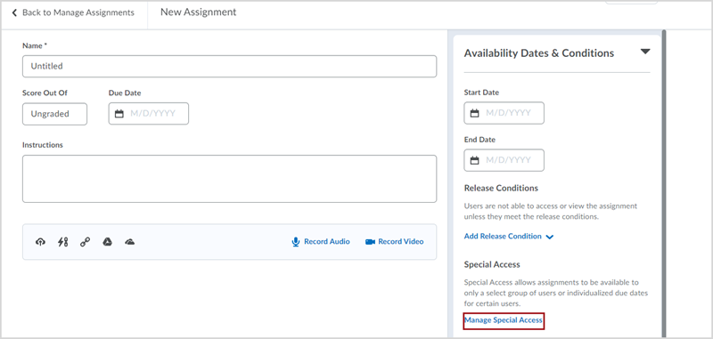Open the Due Date calendar icon
Viewport: 713px width, 339px height.
click(119, 114)
